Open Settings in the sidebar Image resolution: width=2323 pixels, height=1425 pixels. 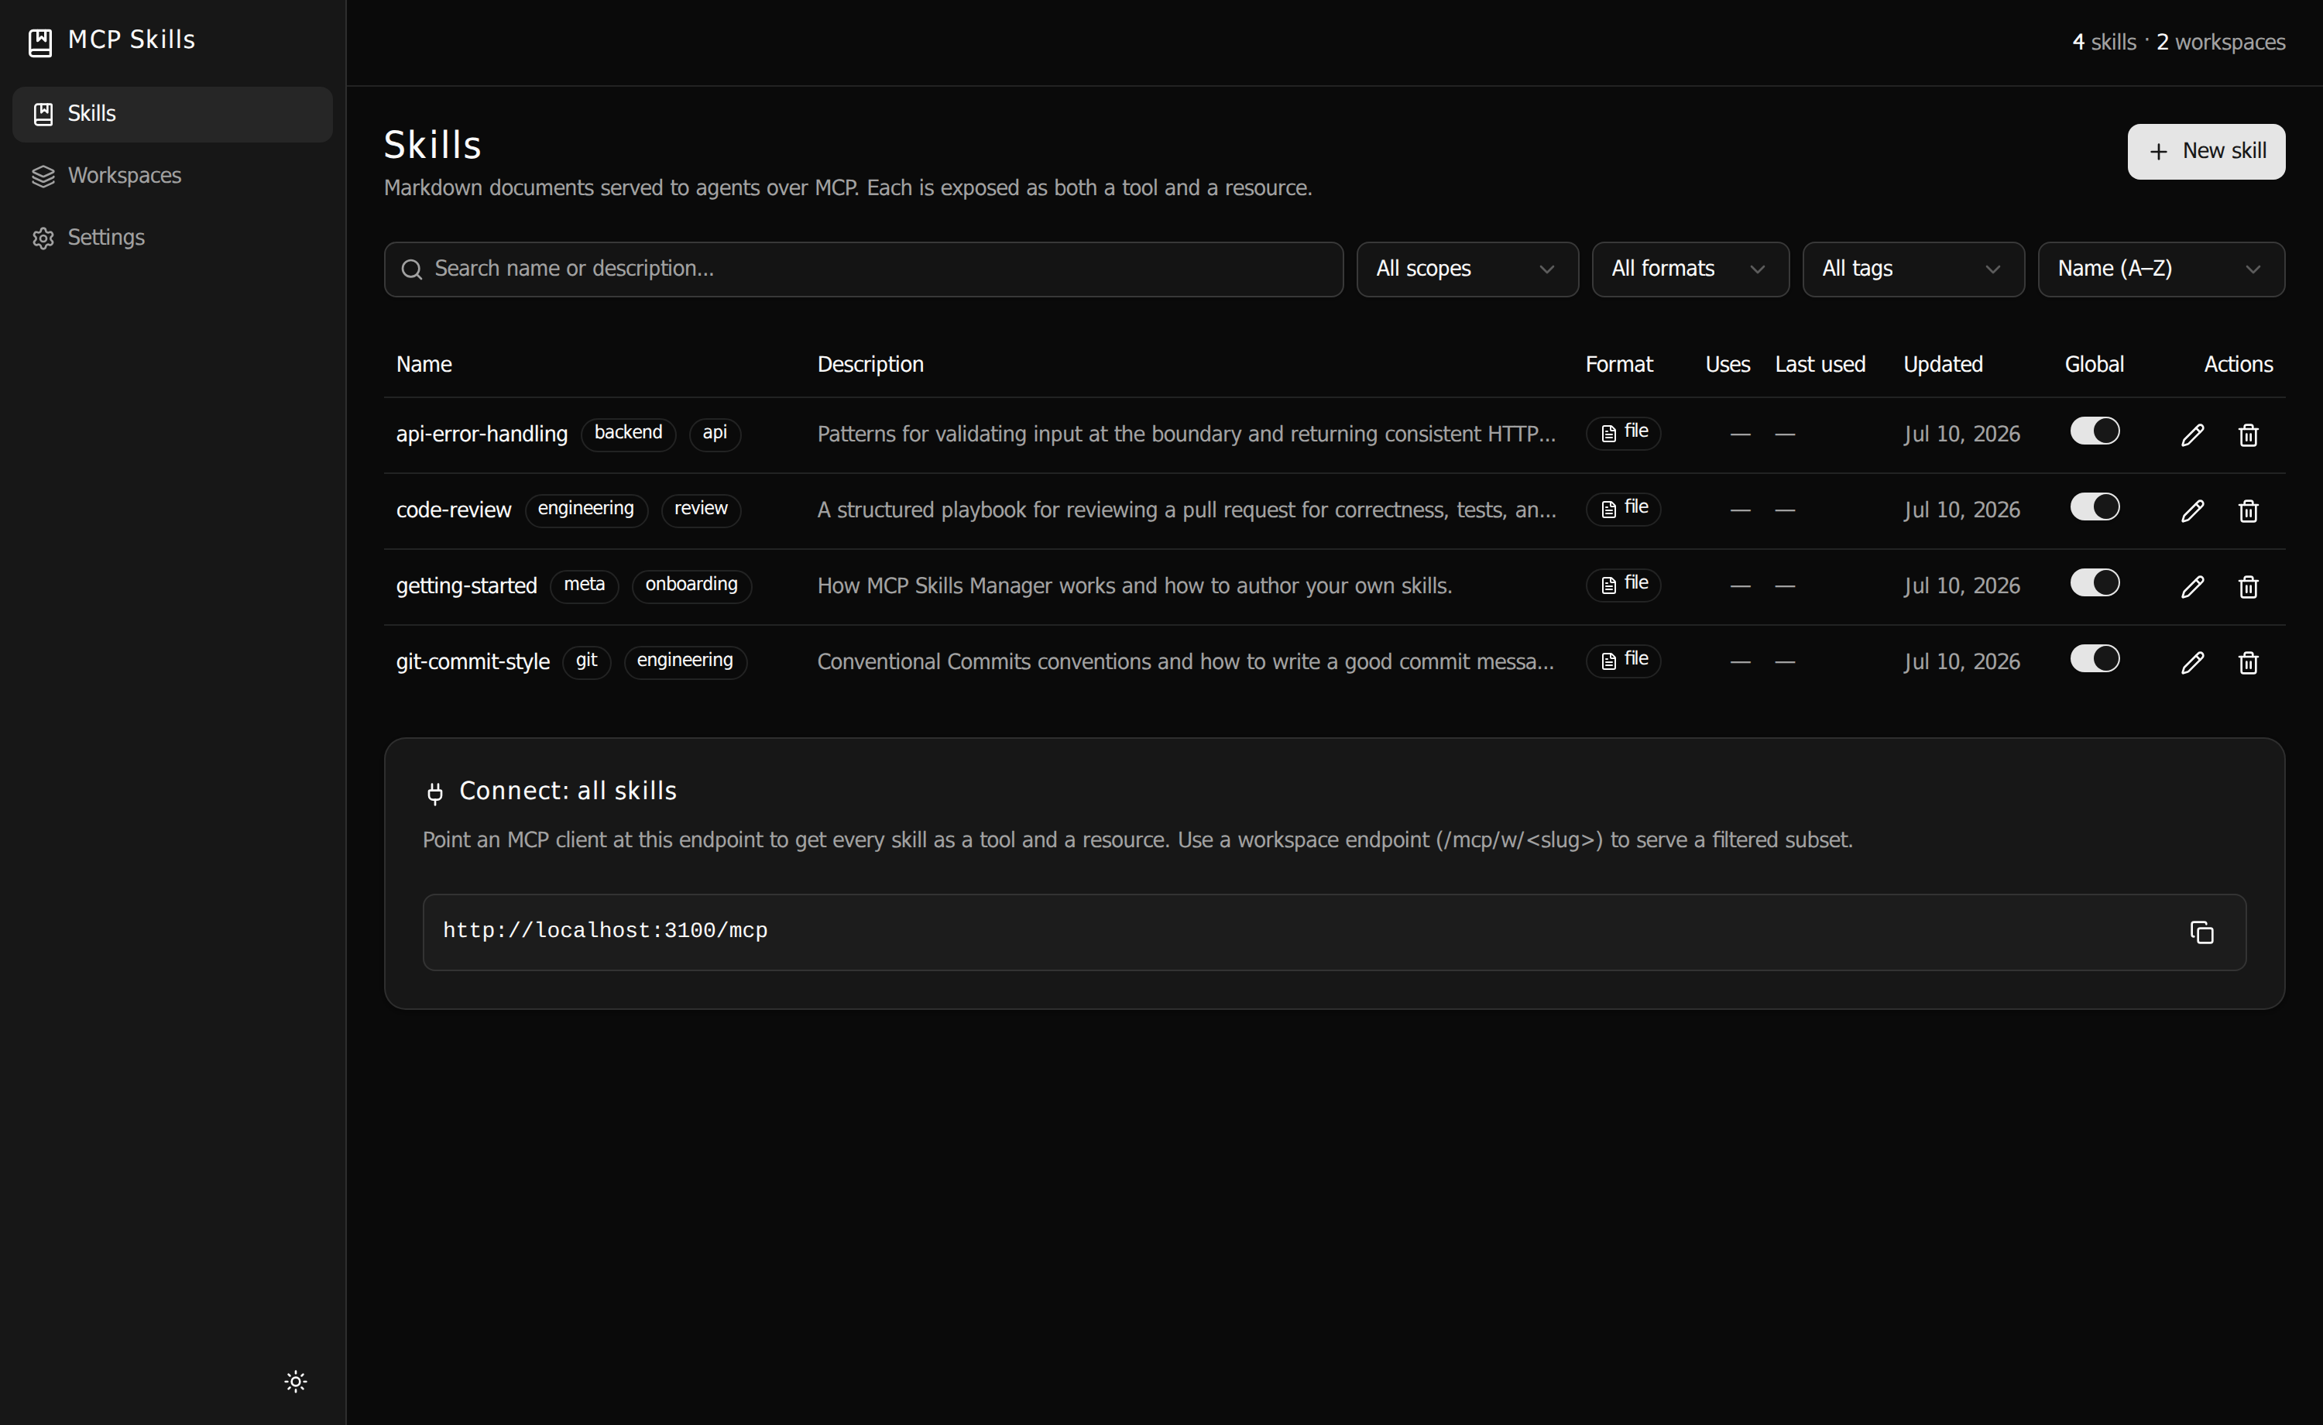[173, 238]
